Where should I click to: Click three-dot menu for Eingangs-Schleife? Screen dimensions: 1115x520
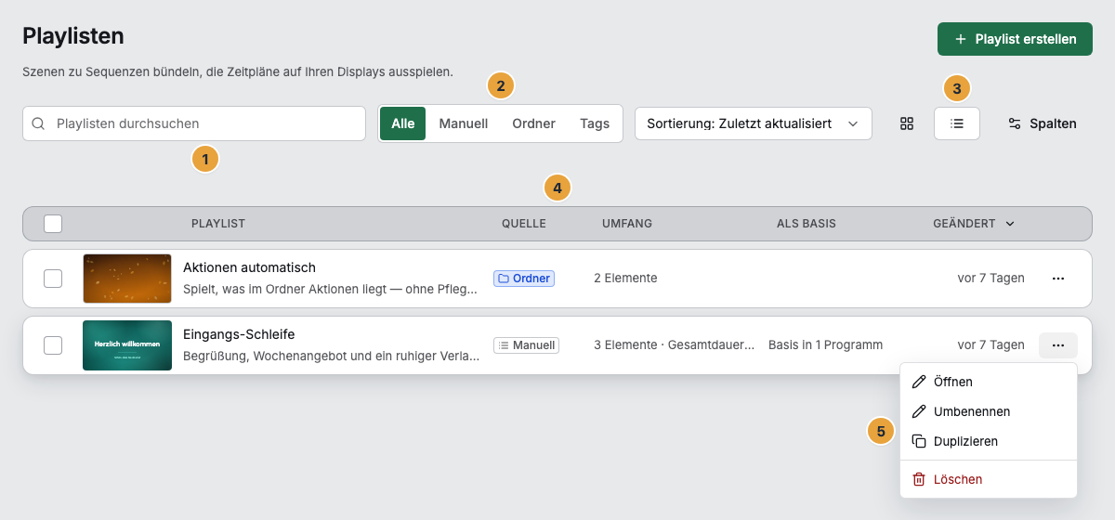pos(1058,345)
